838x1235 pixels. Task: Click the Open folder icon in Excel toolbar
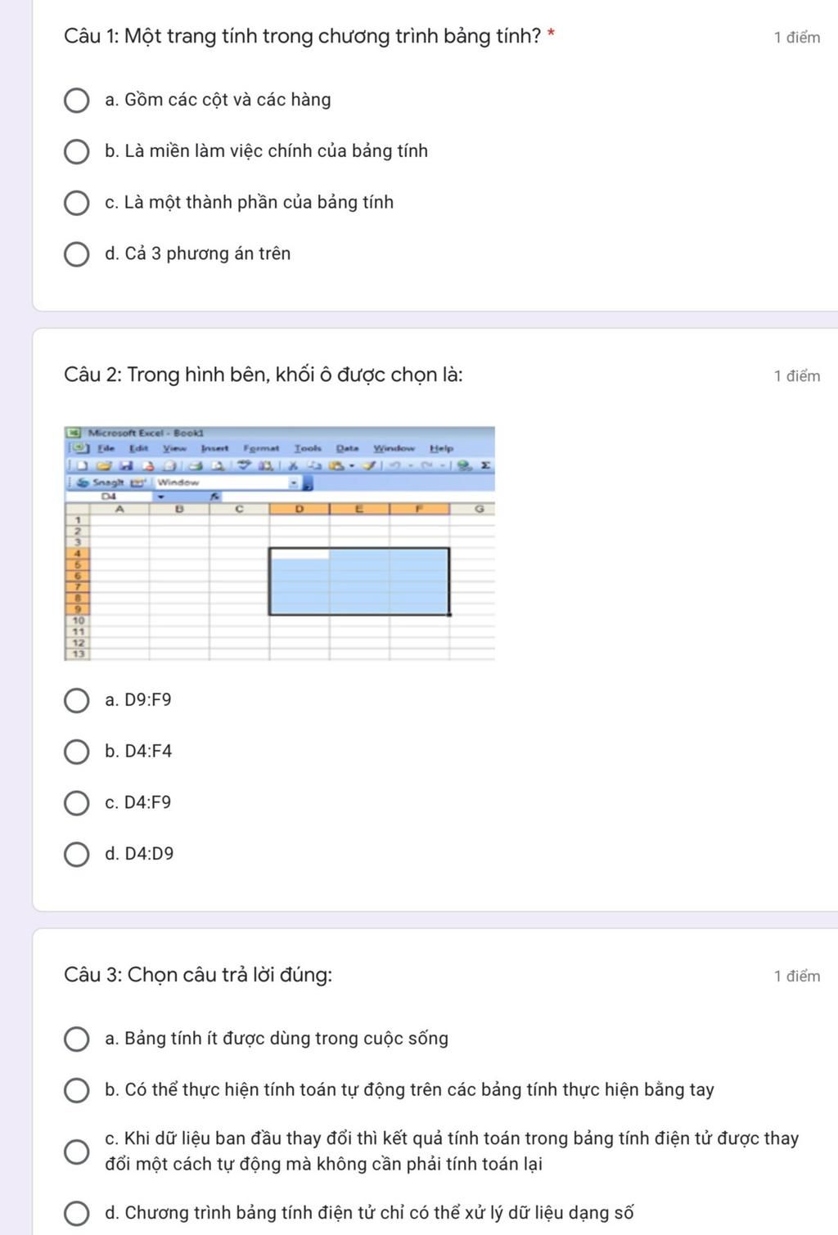103,465
